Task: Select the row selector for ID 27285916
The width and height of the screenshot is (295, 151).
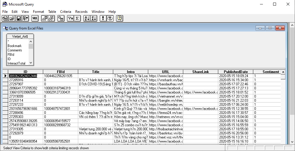Action: (5, 80)
